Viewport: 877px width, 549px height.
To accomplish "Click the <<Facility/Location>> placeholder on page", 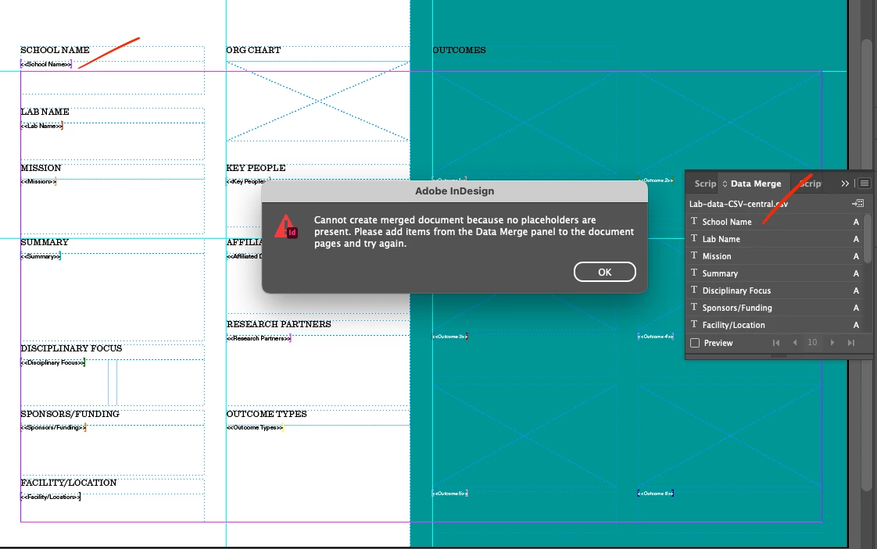I will [51, 497].
